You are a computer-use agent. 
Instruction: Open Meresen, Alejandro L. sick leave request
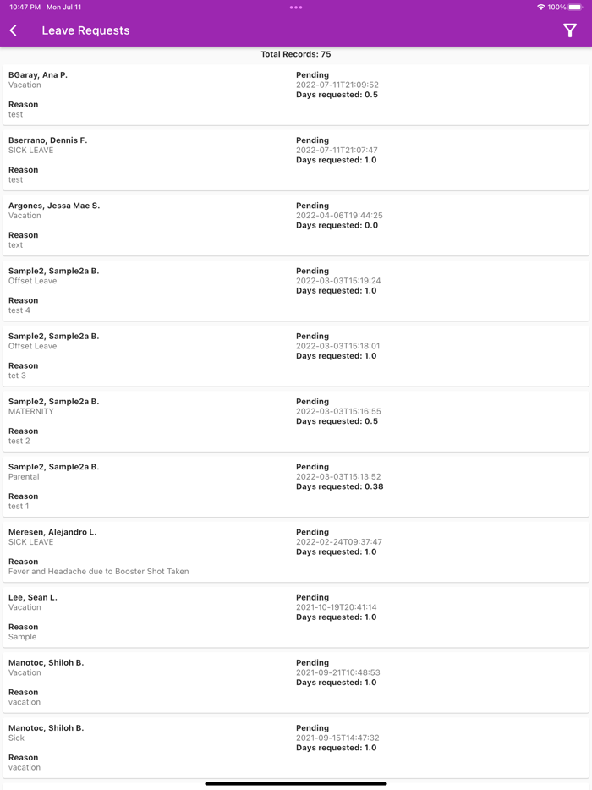(296, 551)
